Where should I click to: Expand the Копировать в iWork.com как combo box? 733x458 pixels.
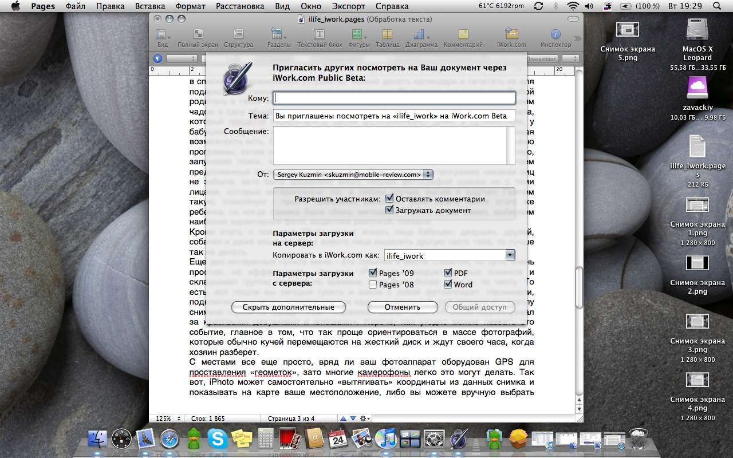tap(509, 255)
